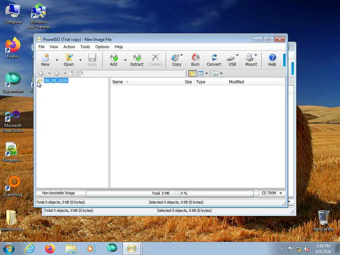This screenshot has width=340, height=255.
Task: Click the muted volume tray icon
Action: coord(306,249)
